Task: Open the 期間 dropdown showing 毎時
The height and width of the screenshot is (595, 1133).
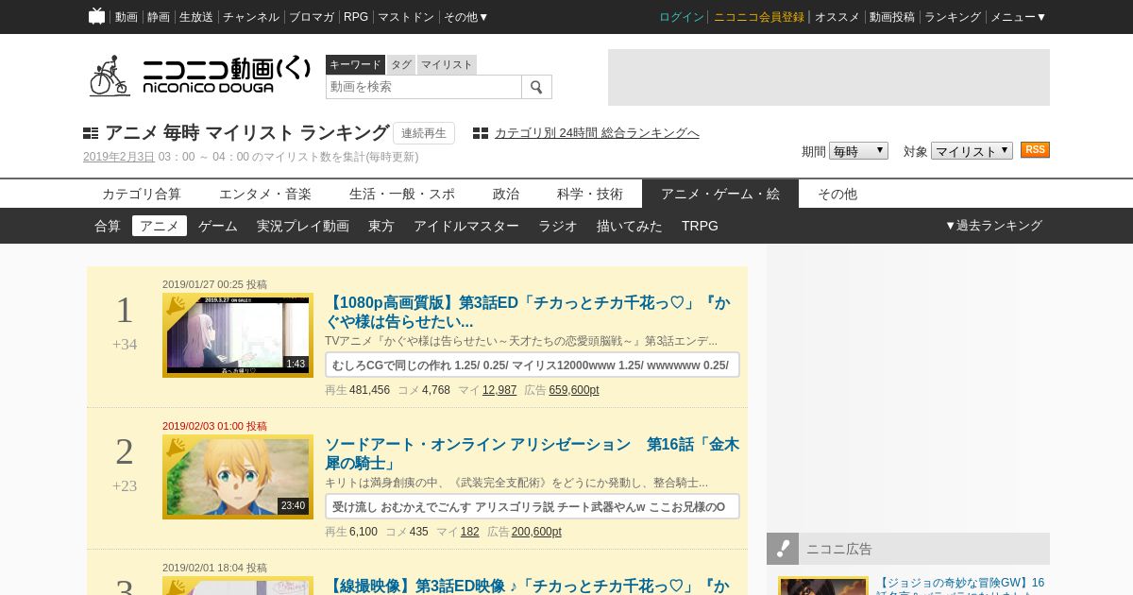Action: [x=858, y=151]
